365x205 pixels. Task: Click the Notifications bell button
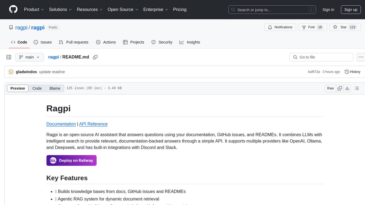pyautogui.click(x=280, y=27)
